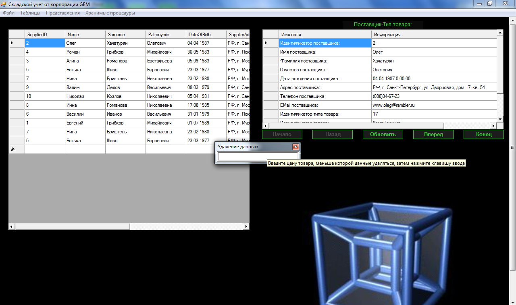Sort by the DateOfBirth column header
The width and height of the screenshot is (516, 305).
(x=206, y=35)
